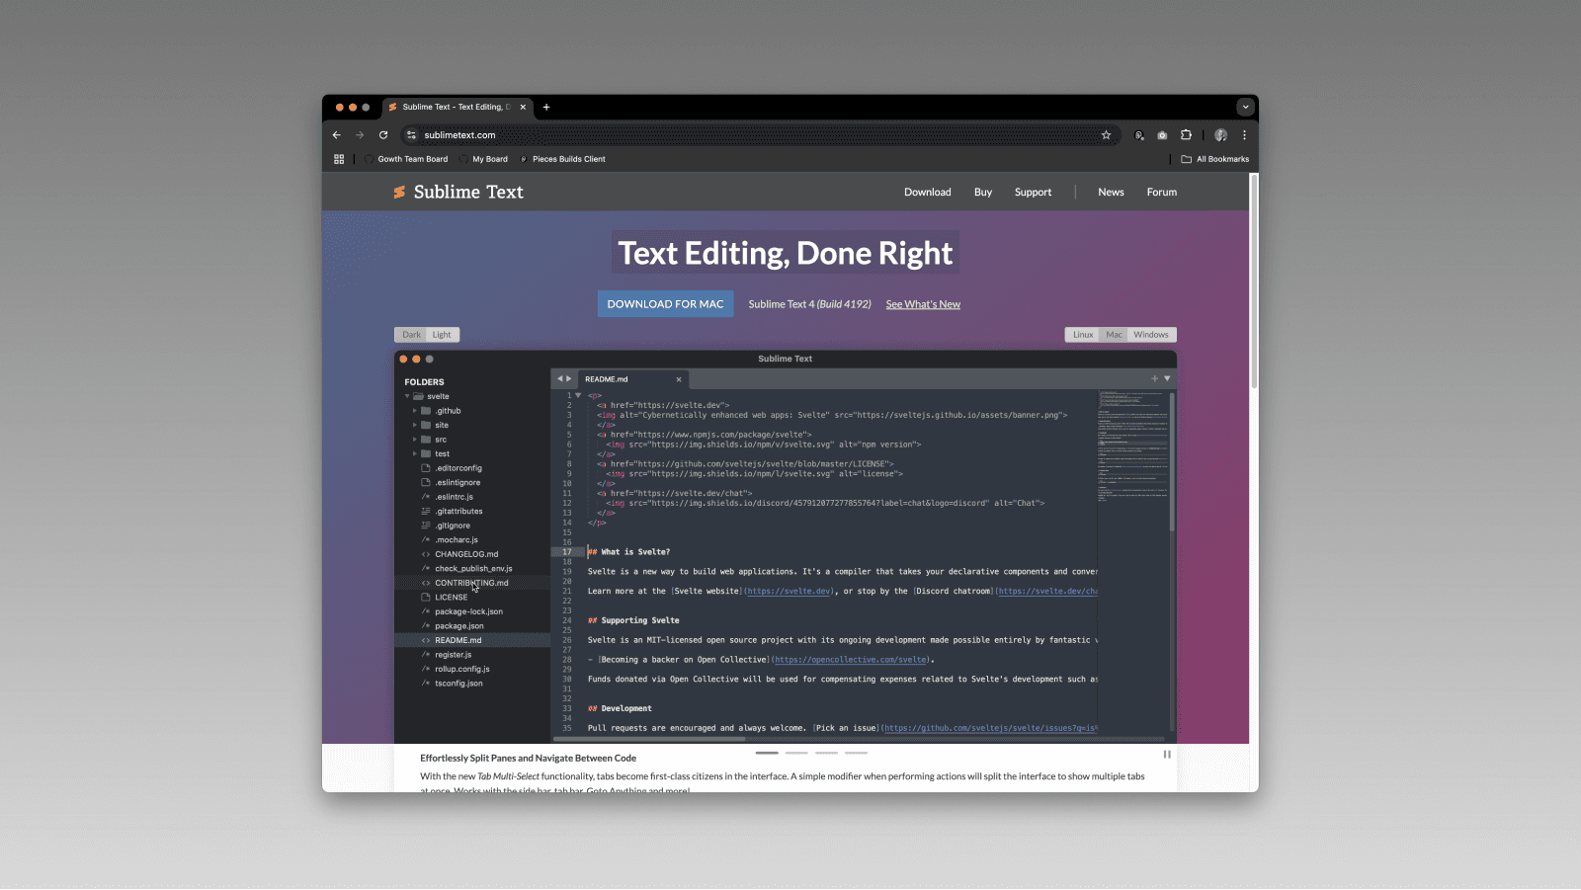Open the apps grid in bookmarks bar
Image resolution: width=1581 pixels, height=890 pixels.
[339, 159]
